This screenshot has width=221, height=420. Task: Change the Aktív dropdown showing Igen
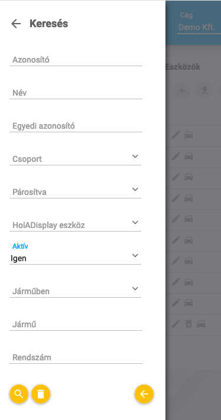pyautogui.click(x=75, y=257)
